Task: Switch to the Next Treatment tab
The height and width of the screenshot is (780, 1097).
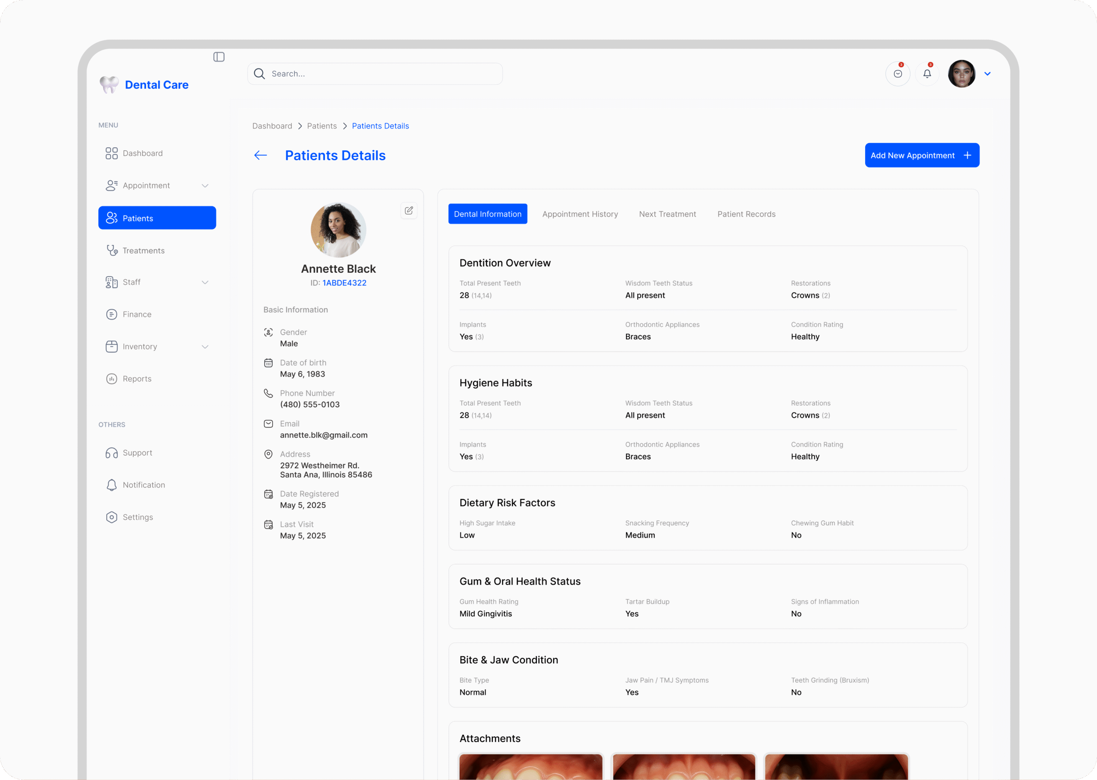Action: (x=668, y=214)
